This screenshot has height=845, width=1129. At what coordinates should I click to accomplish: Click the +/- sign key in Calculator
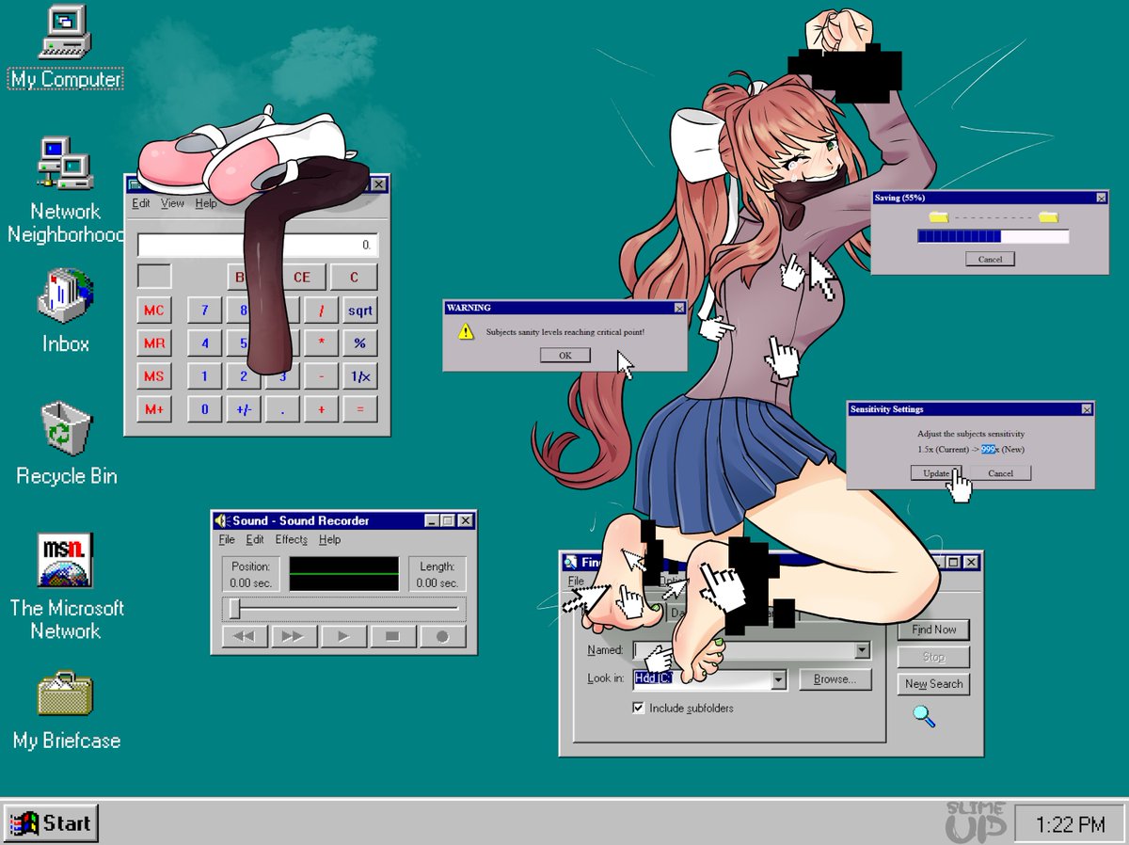tap(243, 409)
